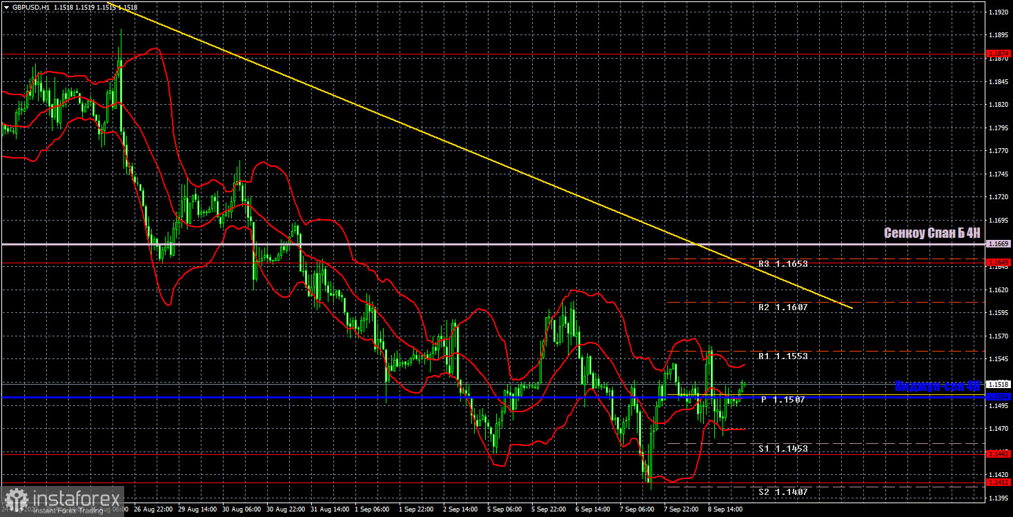
Task: Select the R2 1.1607 pivot label
Action: pyautogui.click(x=783, y=307)
